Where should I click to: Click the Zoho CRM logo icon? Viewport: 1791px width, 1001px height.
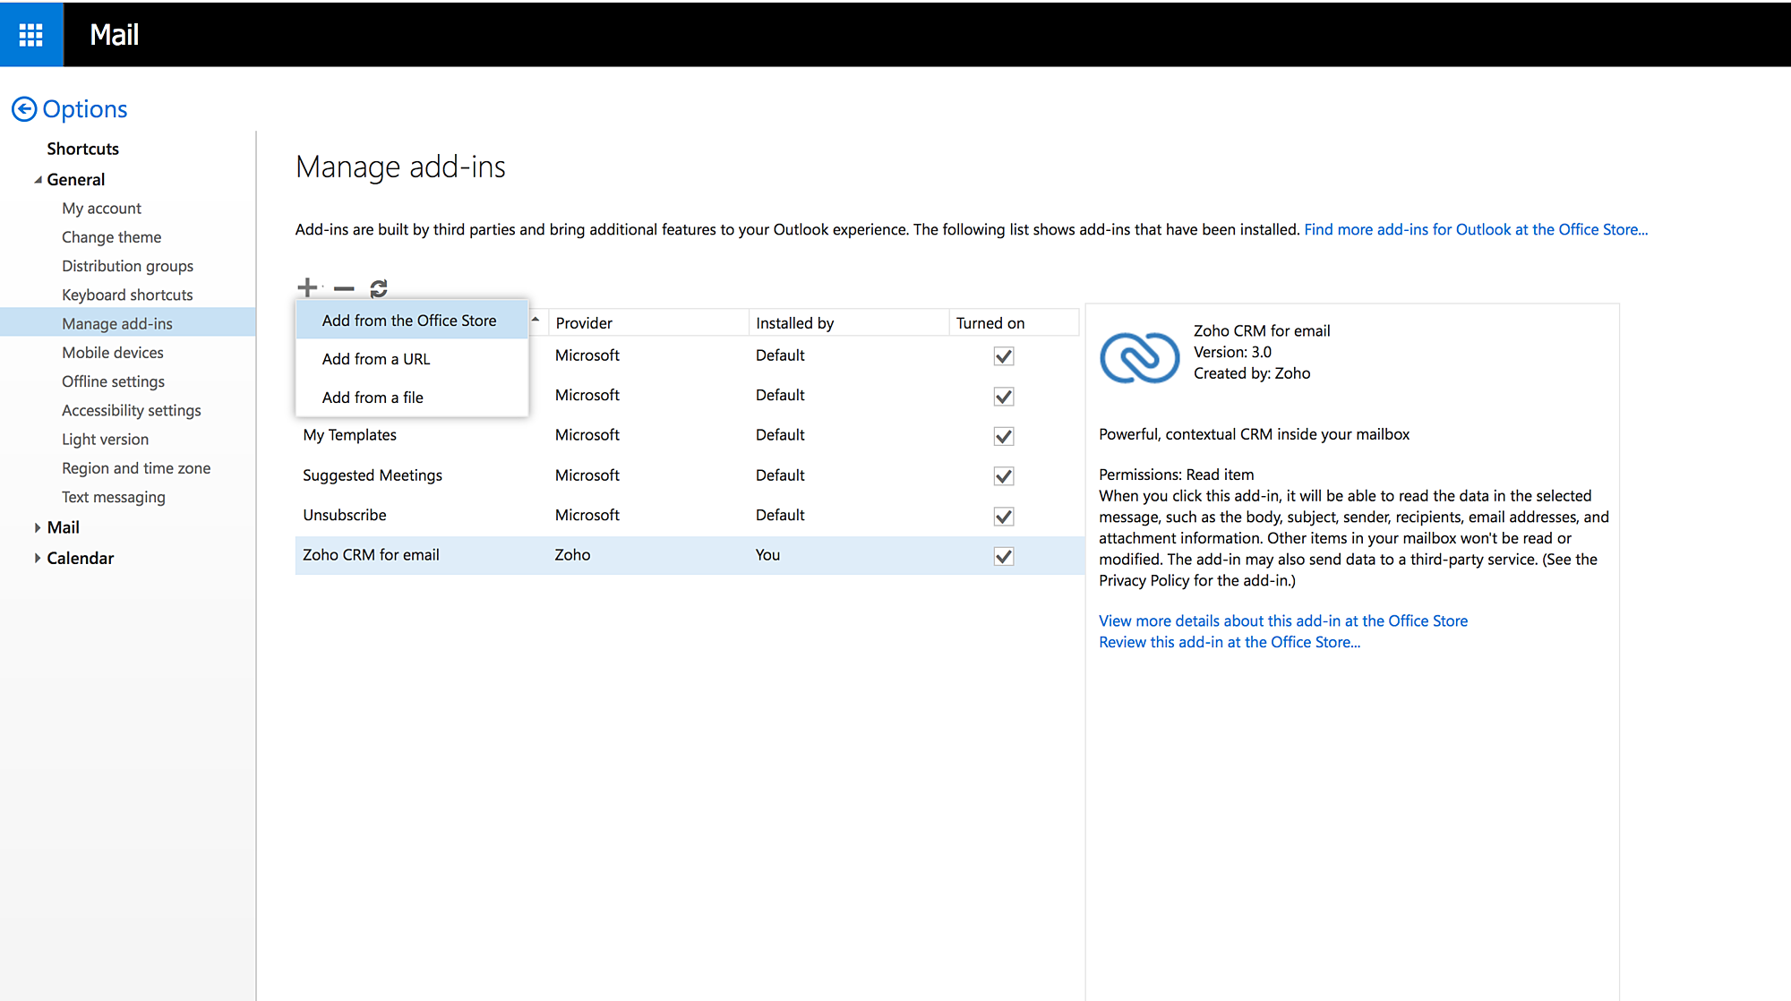[x=1139, y=357]
